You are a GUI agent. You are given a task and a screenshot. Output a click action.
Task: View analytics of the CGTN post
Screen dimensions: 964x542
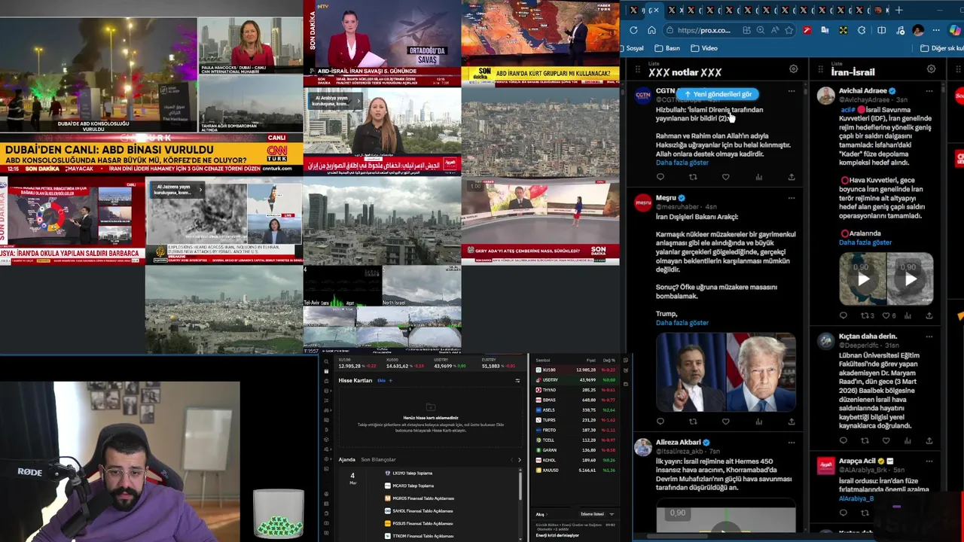(x=758, y=177)
